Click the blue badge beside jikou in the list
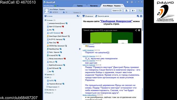The height and width of the screenshot is (100, 177). (x=53, y=30)
